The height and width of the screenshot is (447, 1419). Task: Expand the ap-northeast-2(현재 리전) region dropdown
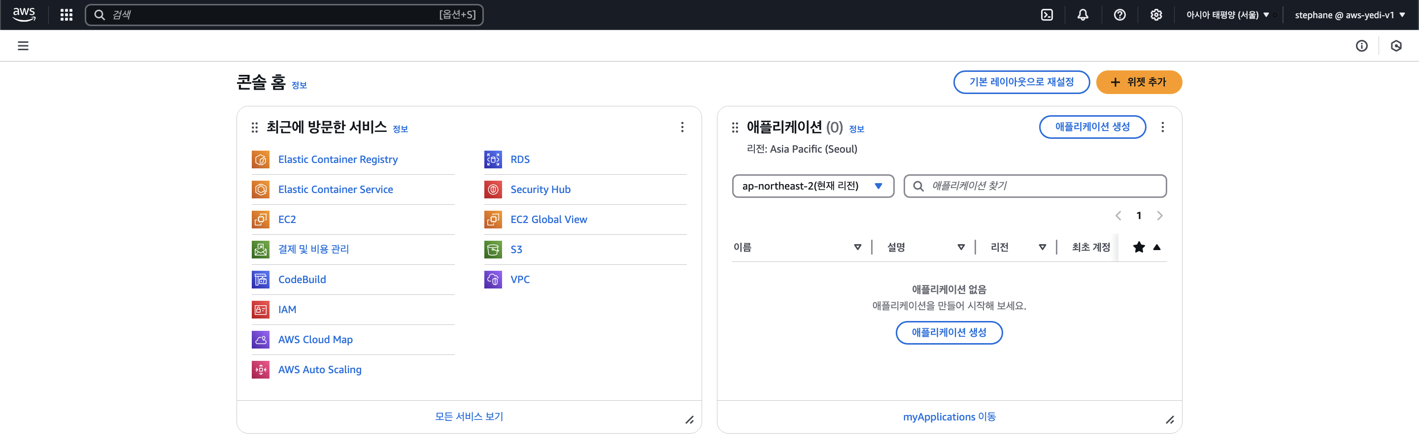[x=813, y=186]
